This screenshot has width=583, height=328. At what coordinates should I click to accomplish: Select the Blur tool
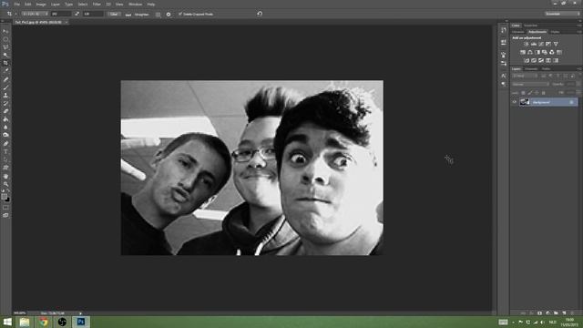click(x=5, y=128)
